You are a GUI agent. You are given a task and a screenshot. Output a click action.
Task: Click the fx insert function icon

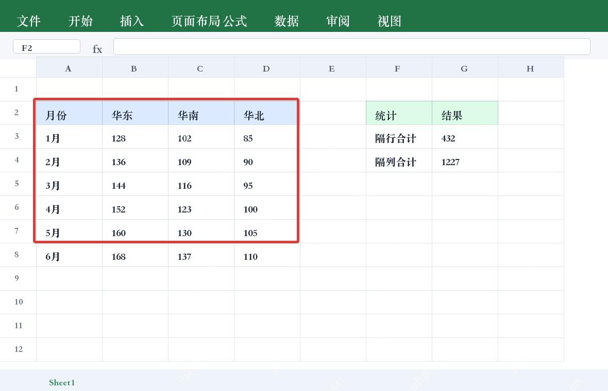(97, 49)
